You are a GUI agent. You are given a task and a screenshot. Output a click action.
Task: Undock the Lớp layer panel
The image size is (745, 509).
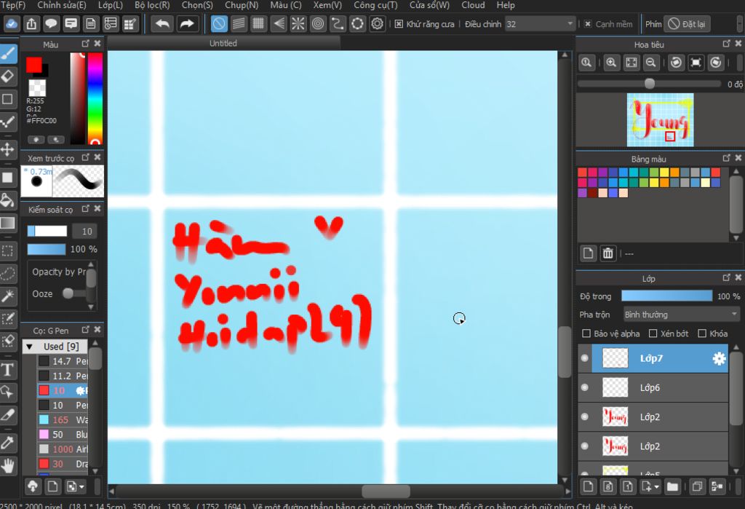[727, 277]
